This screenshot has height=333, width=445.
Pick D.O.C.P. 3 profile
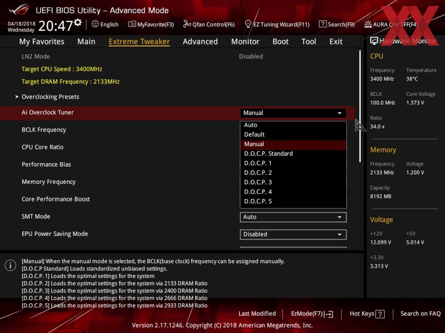click(293, 182)
